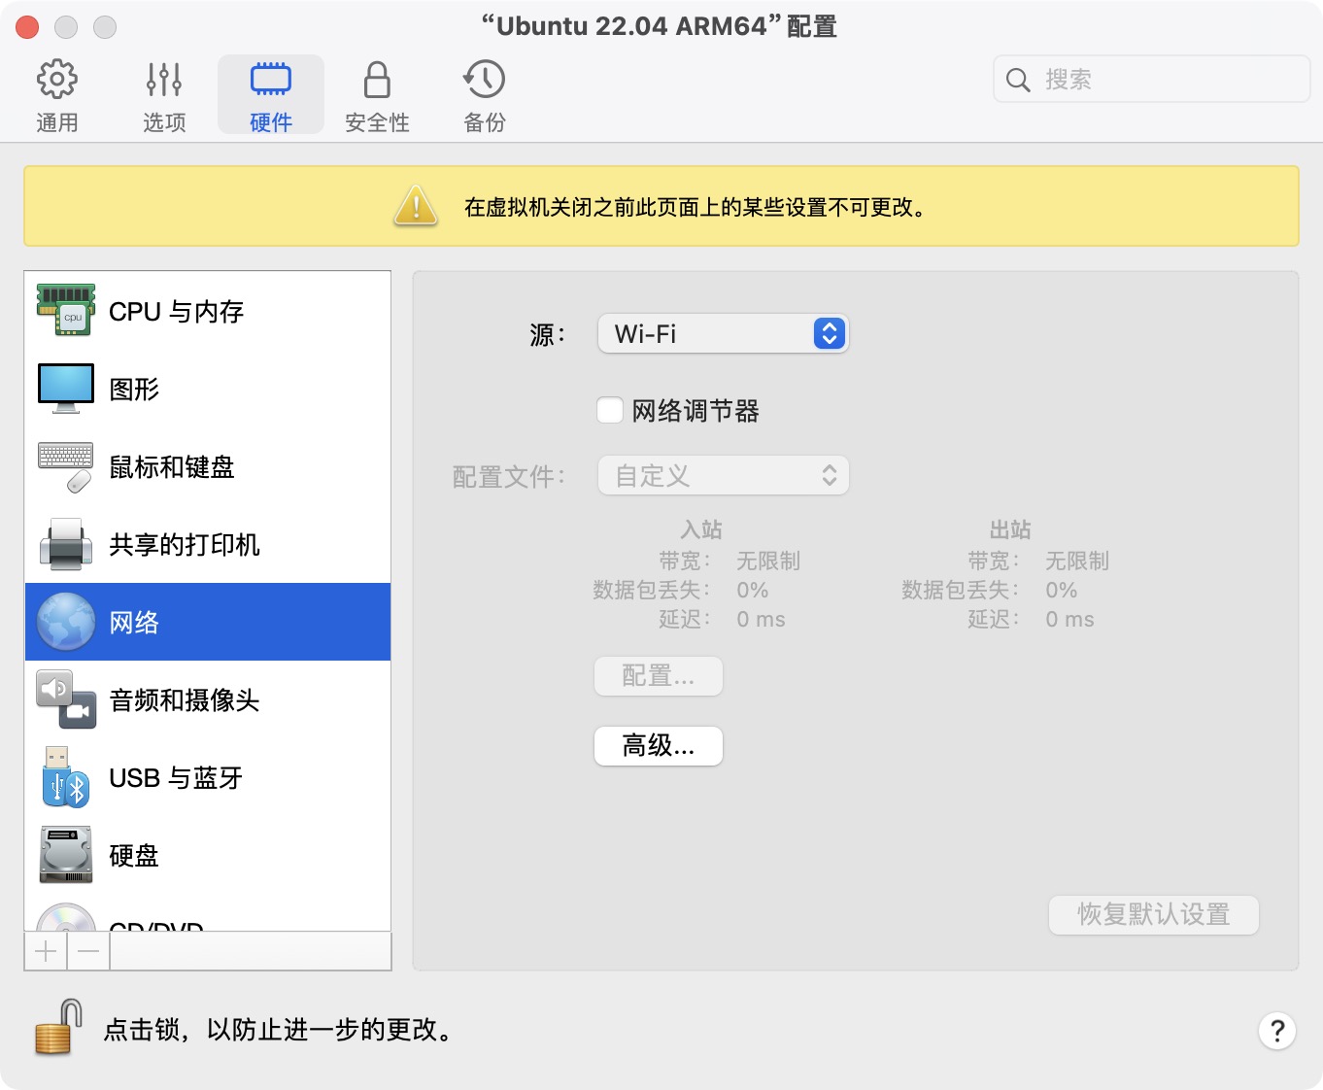Click the gear icon for 通用
This screenshot has height=1090, width=1323.
coord(57,79)
